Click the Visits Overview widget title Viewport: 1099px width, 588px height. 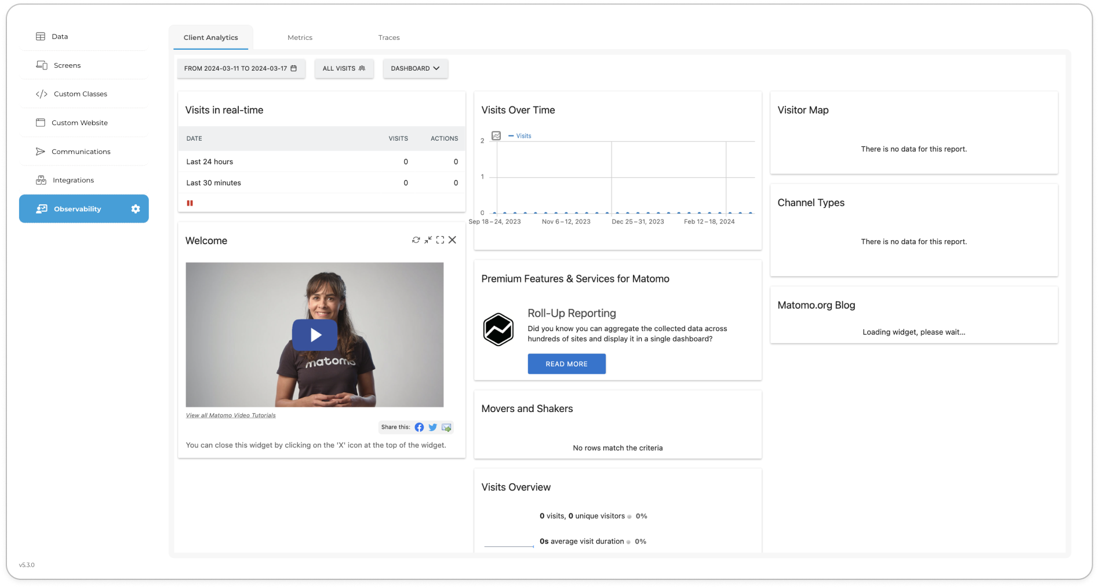[516, 487]
